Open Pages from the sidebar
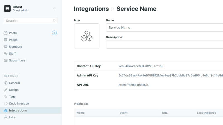223x125 pixels. tap(13, 40)
